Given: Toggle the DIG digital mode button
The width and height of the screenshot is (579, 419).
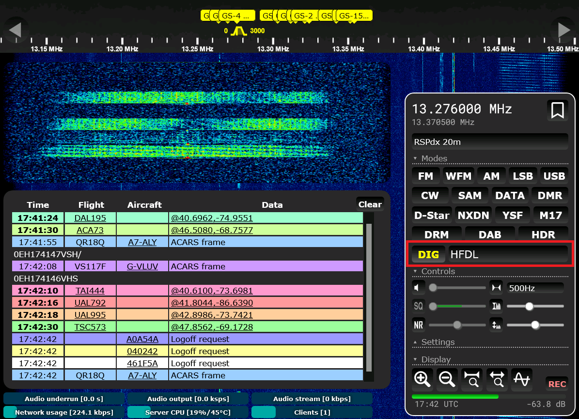Looking at the screenshot, I should pyautogui.click(x=428, y=254).
